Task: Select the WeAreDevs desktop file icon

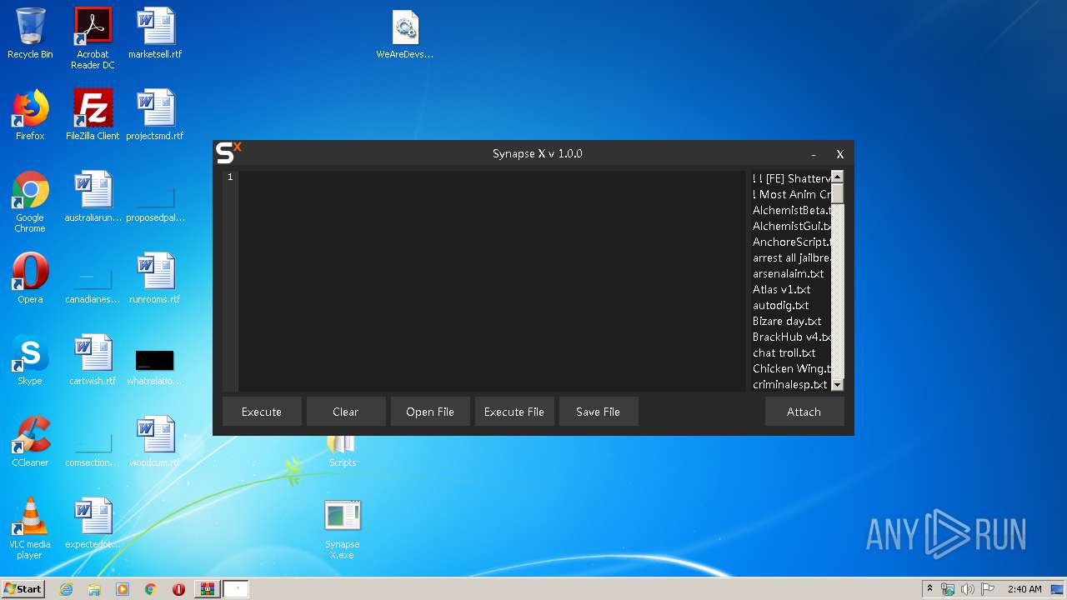Action: pyautogui.click(x=405, y=35)
